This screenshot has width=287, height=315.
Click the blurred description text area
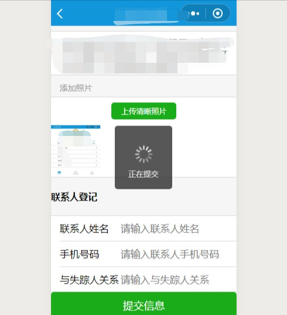(144, 54)
